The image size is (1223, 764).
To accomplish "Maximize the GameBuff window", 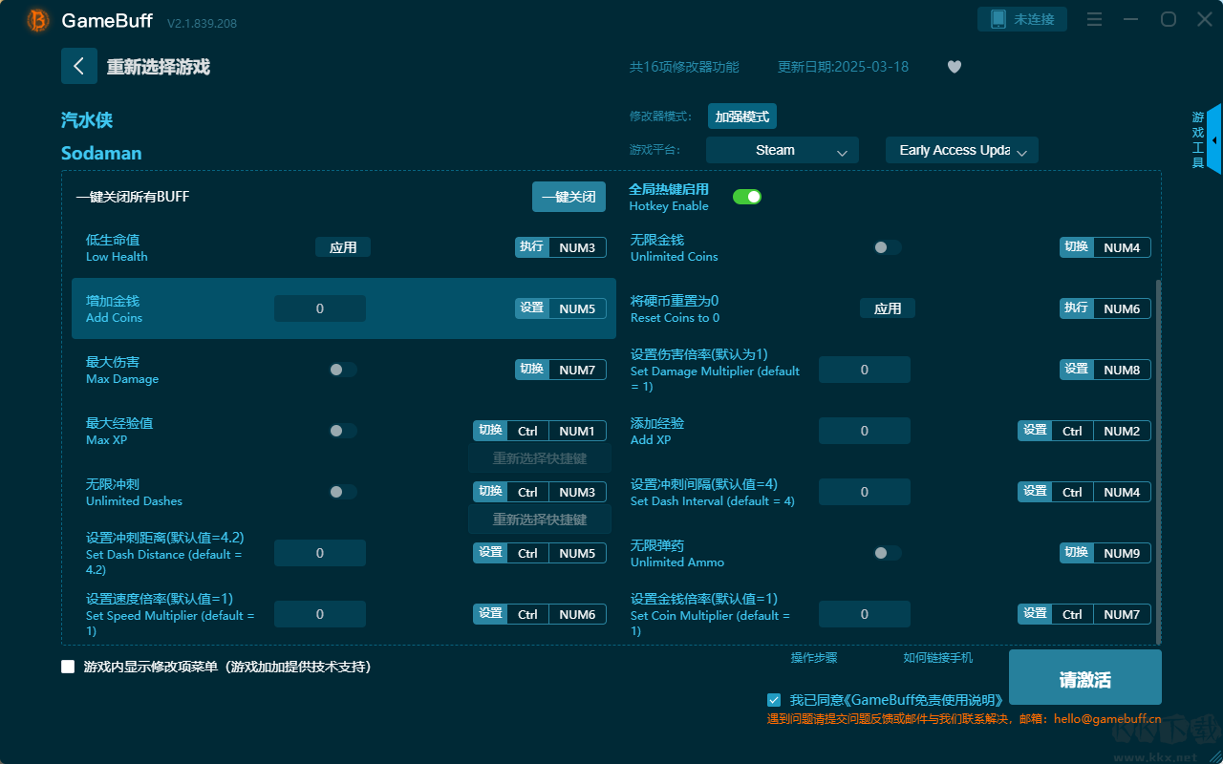I will tap(1168, 19).
